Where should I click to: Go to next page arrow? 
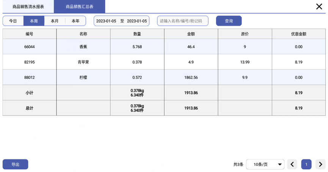click(x=320, y=164)
